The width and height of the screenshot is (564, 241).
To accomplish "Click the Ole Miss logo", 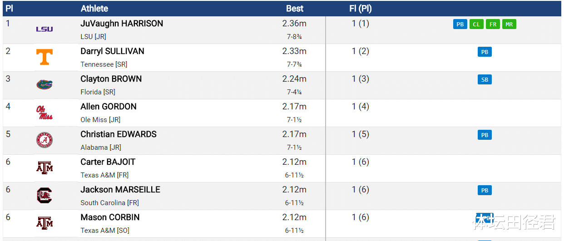I will pos(45,113).
